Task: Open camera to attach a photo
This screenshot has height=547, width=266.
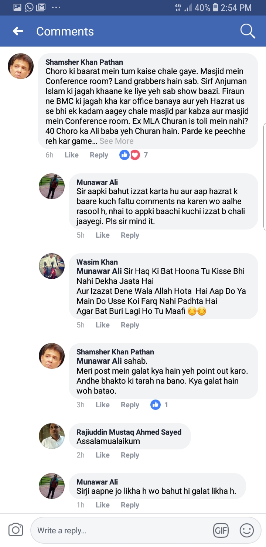Action: pos(16,530)
